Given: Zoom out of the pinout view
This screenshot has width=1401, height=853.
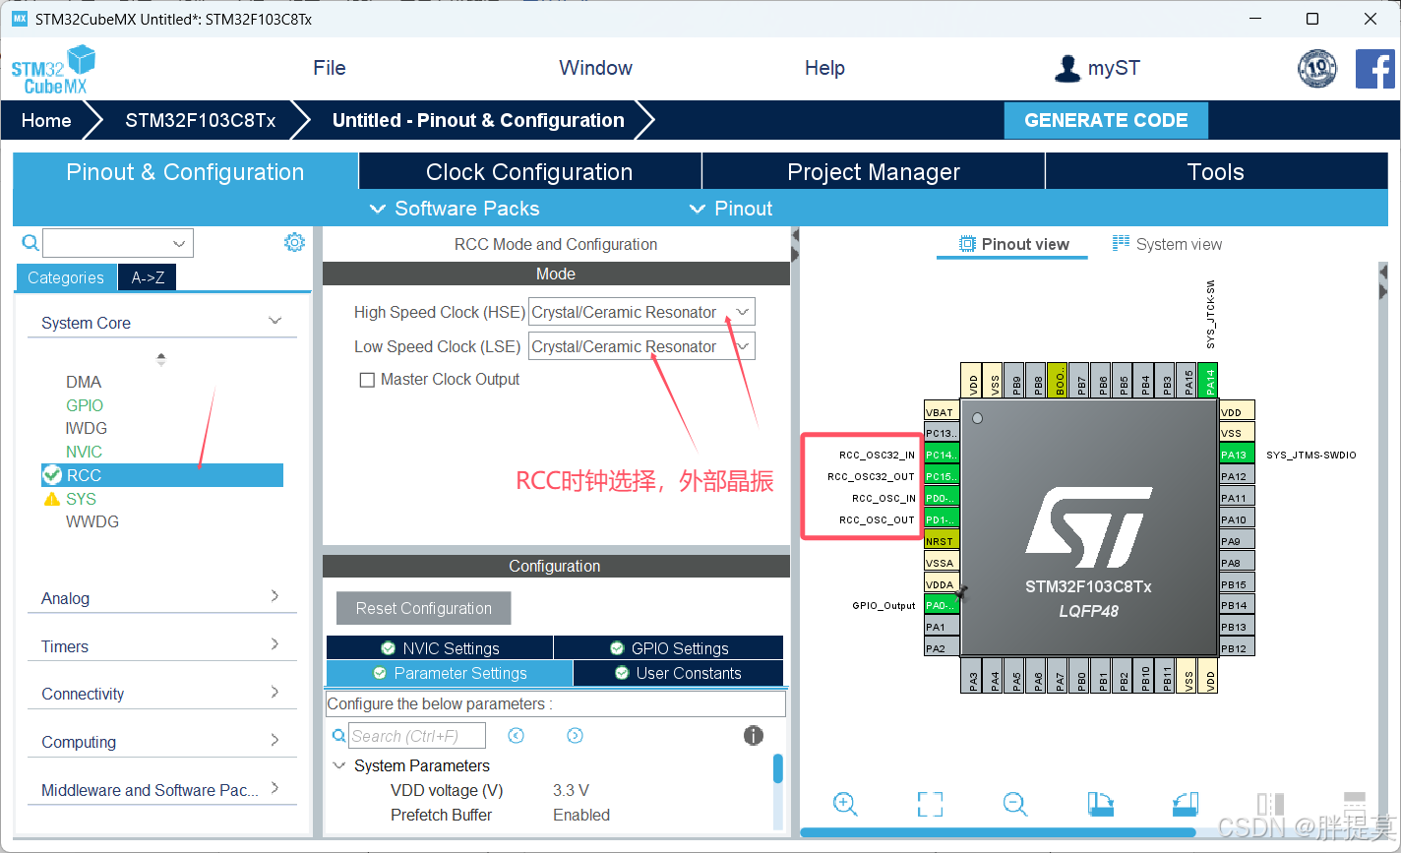Looking at the screenshot, I should 1015,804.
